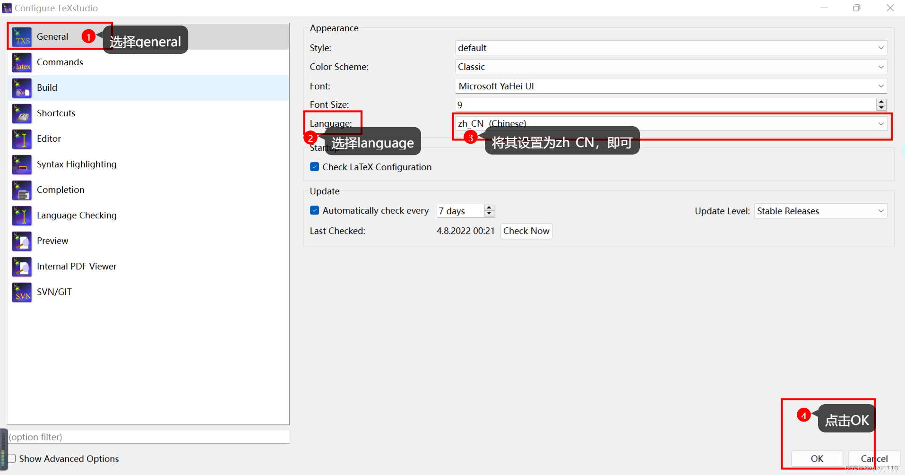This screenshot has width=905, height=475.
Task: Click OK to confirm settings
Action: tap(817, 458)
